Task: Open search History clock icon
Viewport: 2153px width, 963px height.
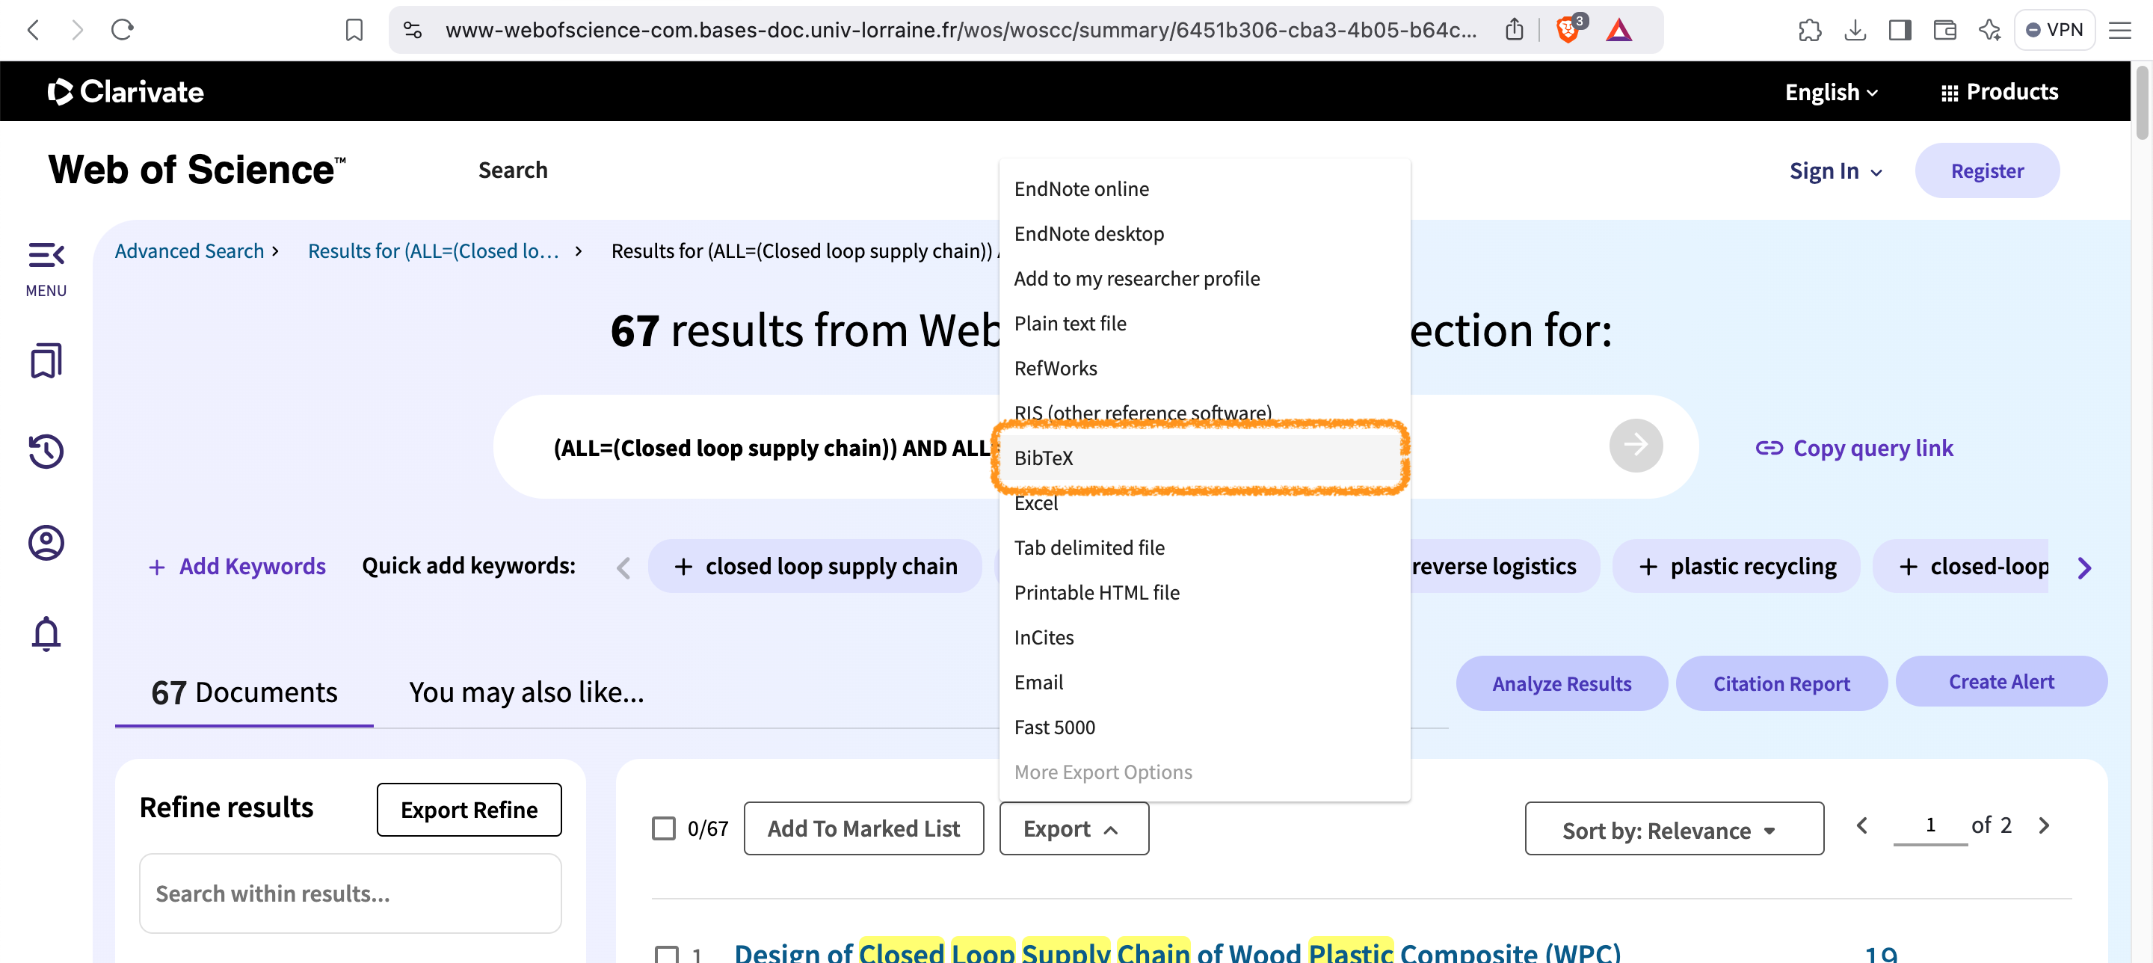Action: click(46, 452)
